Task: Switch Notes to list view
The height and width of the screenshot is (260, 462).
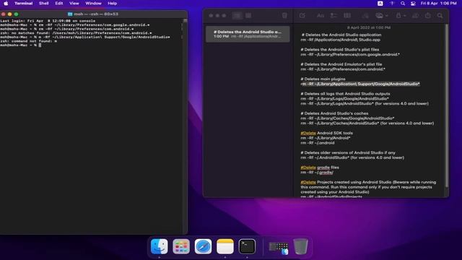Action: pyautogui.click(x=237, y=16)
